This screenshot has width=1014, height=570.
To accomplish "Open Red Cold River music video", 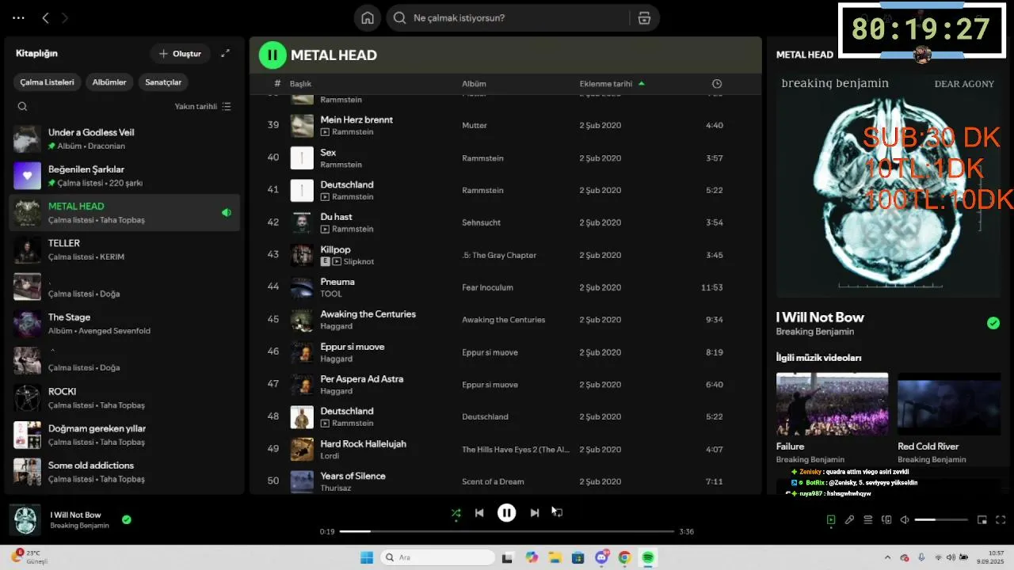I will pyautogui.click(x=949, y=404).
